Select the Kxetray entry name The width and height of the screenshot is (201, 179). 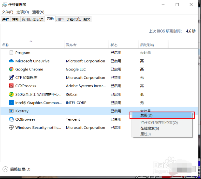click(x=22, y=111)
